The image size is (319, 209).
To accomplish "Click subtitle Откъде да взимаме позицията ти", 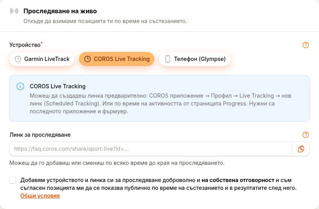I will pyautogui.click(x=105, y=21).
